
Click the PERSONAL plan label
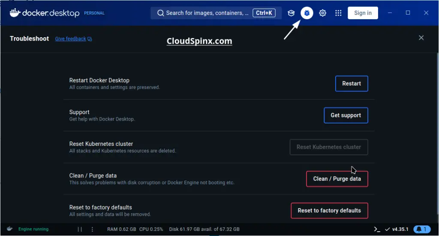(94, 13)
